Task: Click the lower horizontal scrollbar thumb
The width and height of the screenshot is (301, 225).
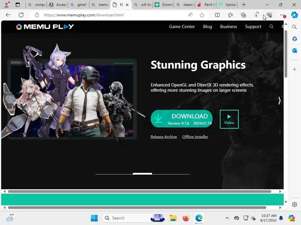Action: [137, 208]
